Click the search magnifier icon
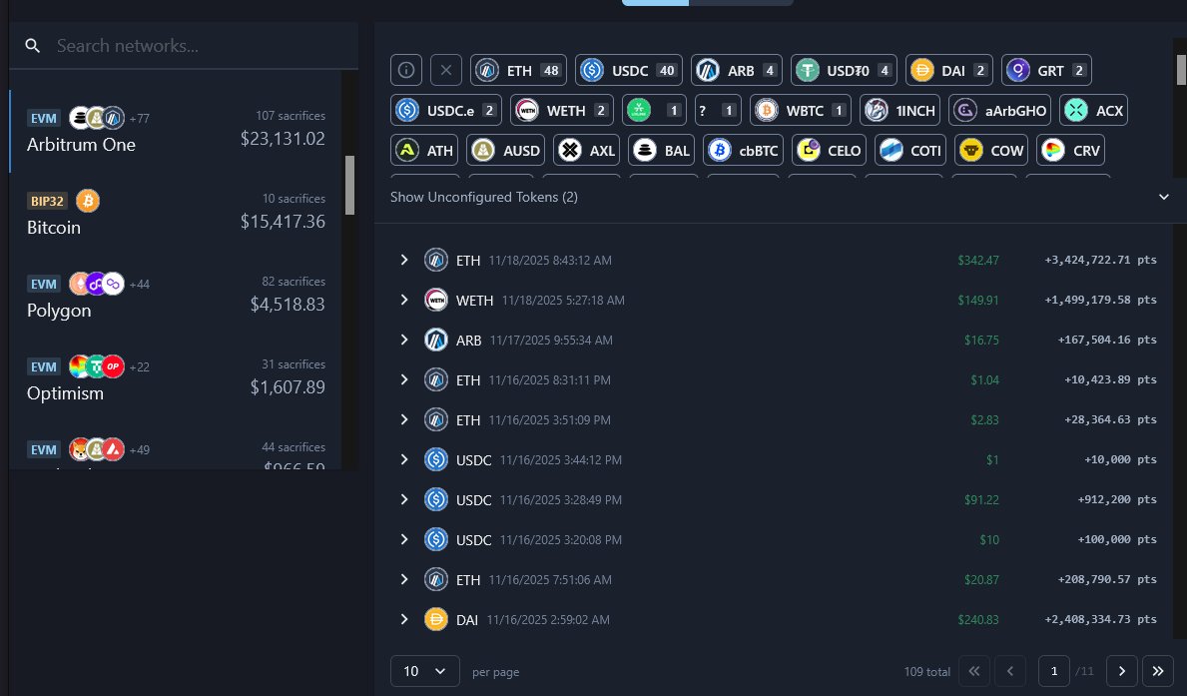This screenshot has height=696, width=1187. (x=33, y=46)
